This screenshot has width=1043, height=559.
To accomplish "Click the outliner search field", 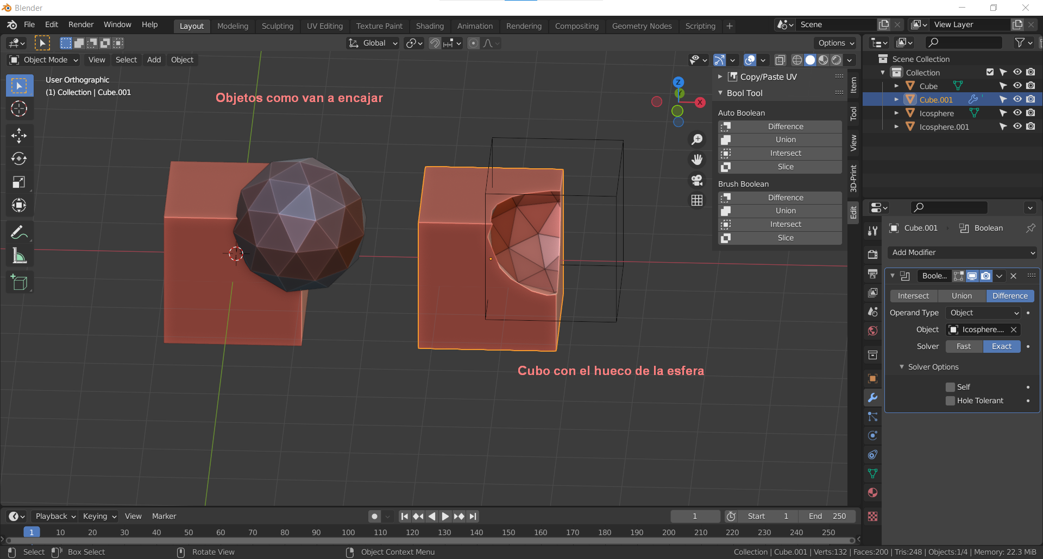I will 963,42.
